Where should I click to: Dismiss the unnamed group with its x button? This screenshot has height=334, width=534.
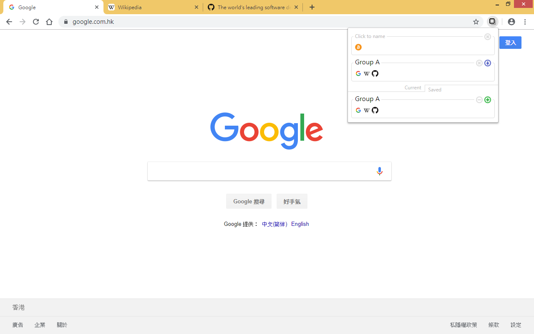tap(487, 37)
